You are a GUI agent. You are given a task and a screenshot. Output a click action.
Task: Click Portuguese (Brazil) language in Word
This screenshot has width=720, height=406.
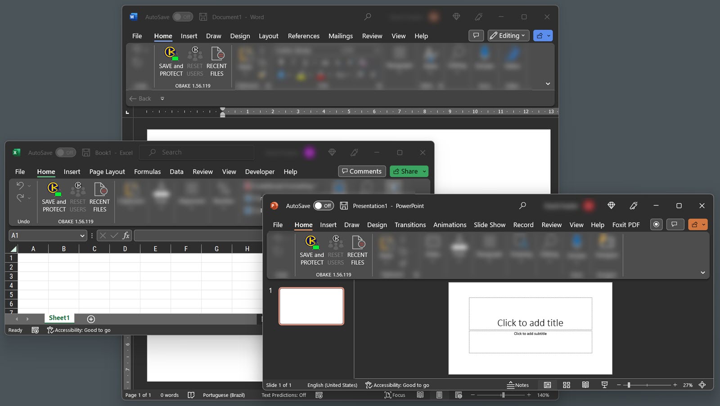(x=224, y=395)
